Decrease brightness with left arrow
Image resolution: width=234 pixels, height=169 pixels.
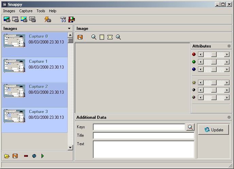[x=201, y=82]
